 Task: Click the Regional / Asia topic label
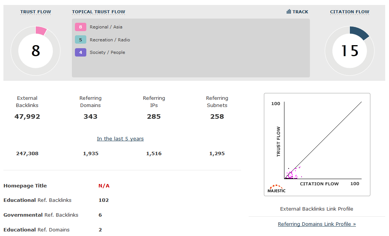[x=106, y=27]
